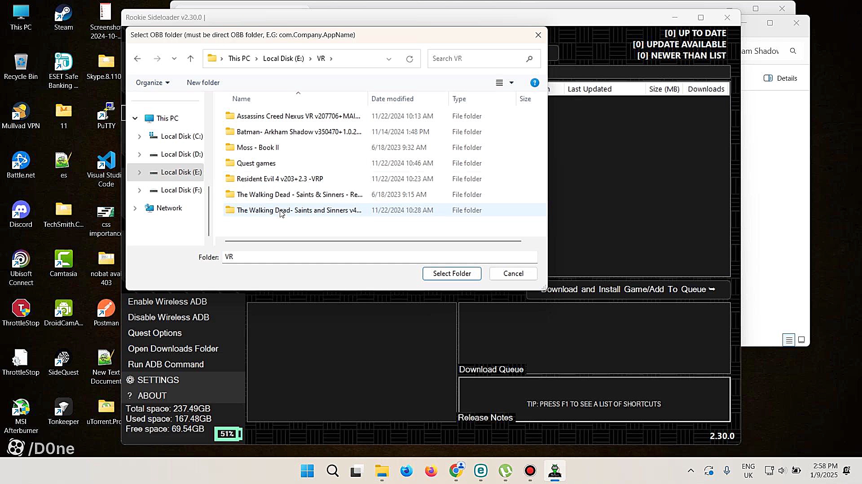The height and width of the screenshot is (484, 862).
Task: Sort Rookie list by Downloads column
Action: [706, 89]
